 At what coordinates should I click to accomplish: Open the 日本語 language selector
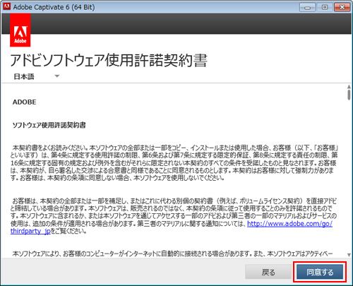click(x=36, y=76)
